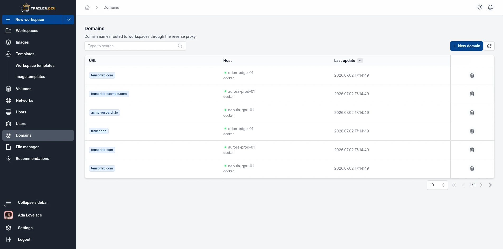Open the rows-per-page selector showing 10
This screenshot has height=249, width=503.
tap(437, 185)
